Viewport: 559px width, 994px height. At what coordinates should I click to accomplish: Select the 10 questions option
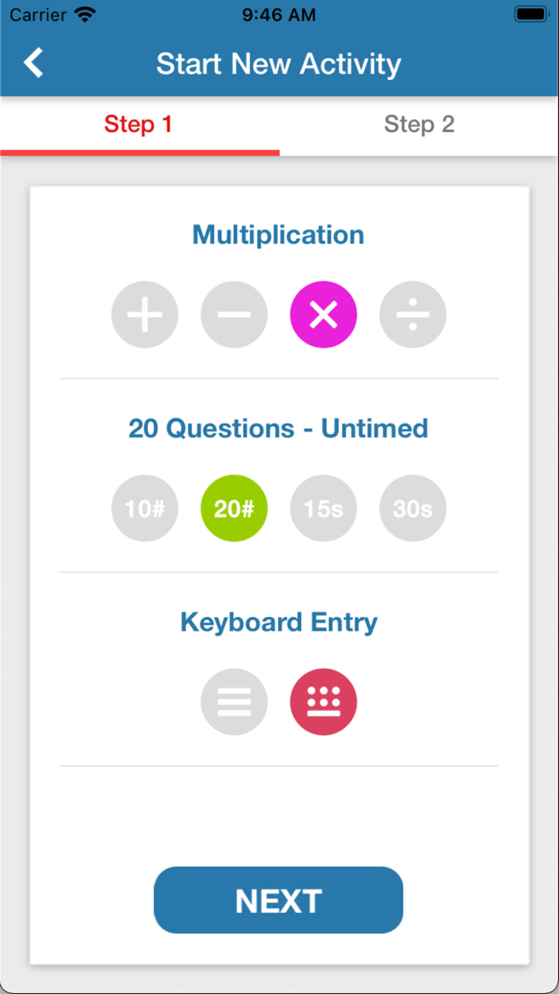145,508
